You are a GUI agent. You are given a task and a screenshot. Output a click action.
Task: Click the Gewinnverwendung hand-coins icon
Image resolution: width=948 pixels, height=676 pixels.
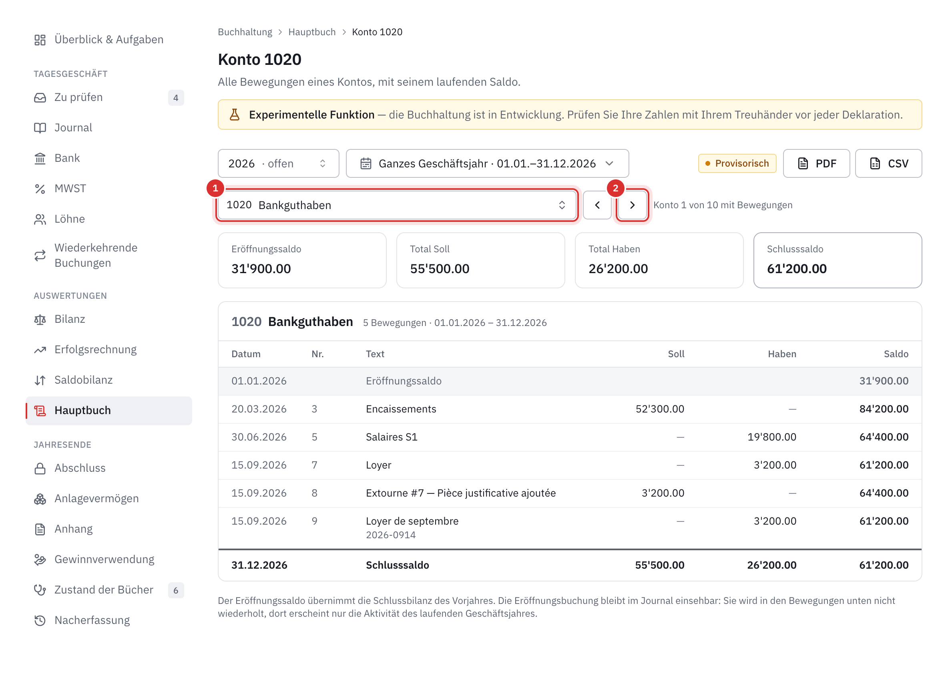pyautogui.click(x=40, y=559)
